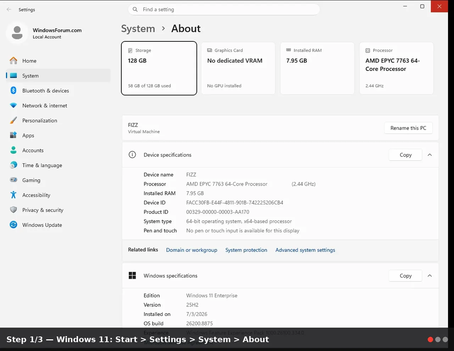
Task: Click the Home icon in sidebar
Action: tap(13, 61)
